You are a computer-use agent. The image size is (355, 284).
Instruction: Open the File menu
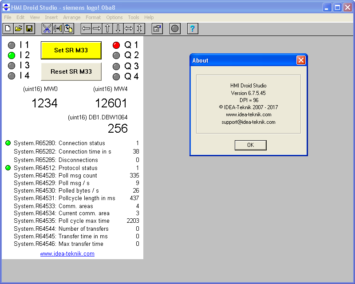[x=8, y=17]
